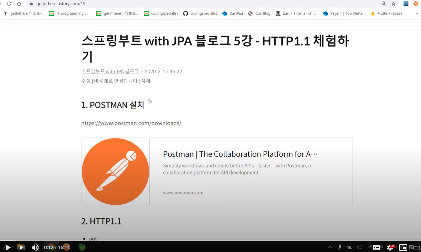
Task: Open the getinthere님의블로 bookmark
Action: point(117,13)
